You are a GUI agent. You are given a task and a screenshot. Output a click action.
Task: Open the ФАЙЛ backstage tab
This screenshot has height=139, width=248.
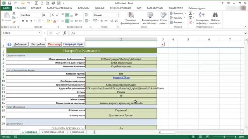6,8
